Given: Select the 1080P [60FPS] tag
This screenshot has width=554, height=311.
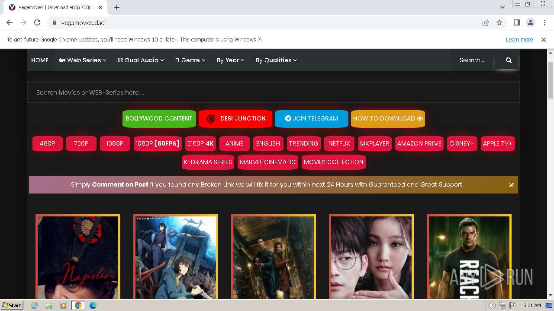Looking at the screenshot, I should 158,143.
